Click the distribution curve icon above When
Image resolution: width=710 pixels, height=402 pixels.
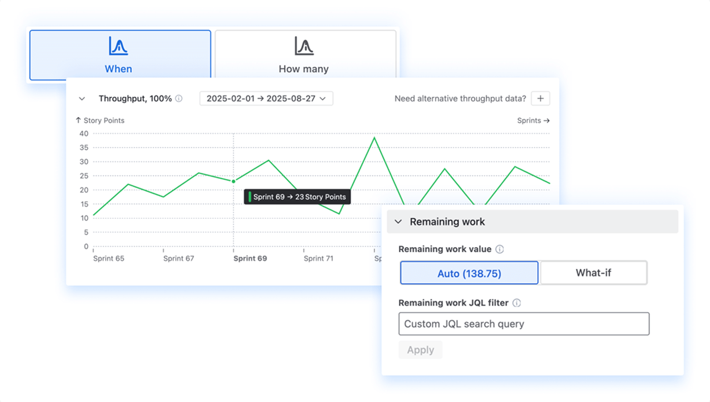[x=118, y=46]
